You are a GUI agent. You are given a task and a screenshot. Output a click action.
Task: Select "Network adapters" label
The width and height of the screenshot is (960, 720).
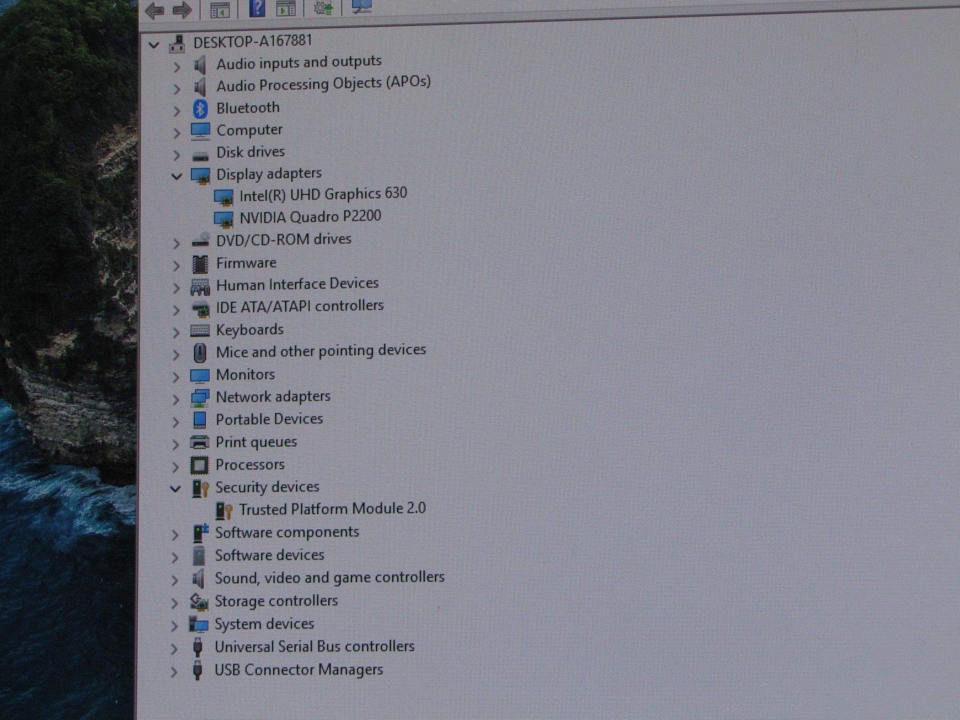[x=273, y=397]
